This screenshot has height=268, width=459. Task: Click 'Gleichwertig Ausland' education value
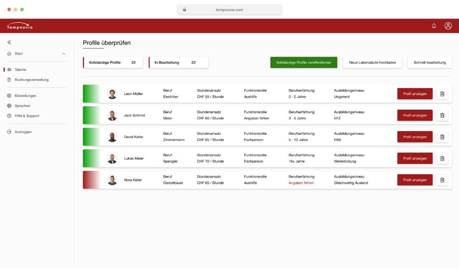(351, 183)
